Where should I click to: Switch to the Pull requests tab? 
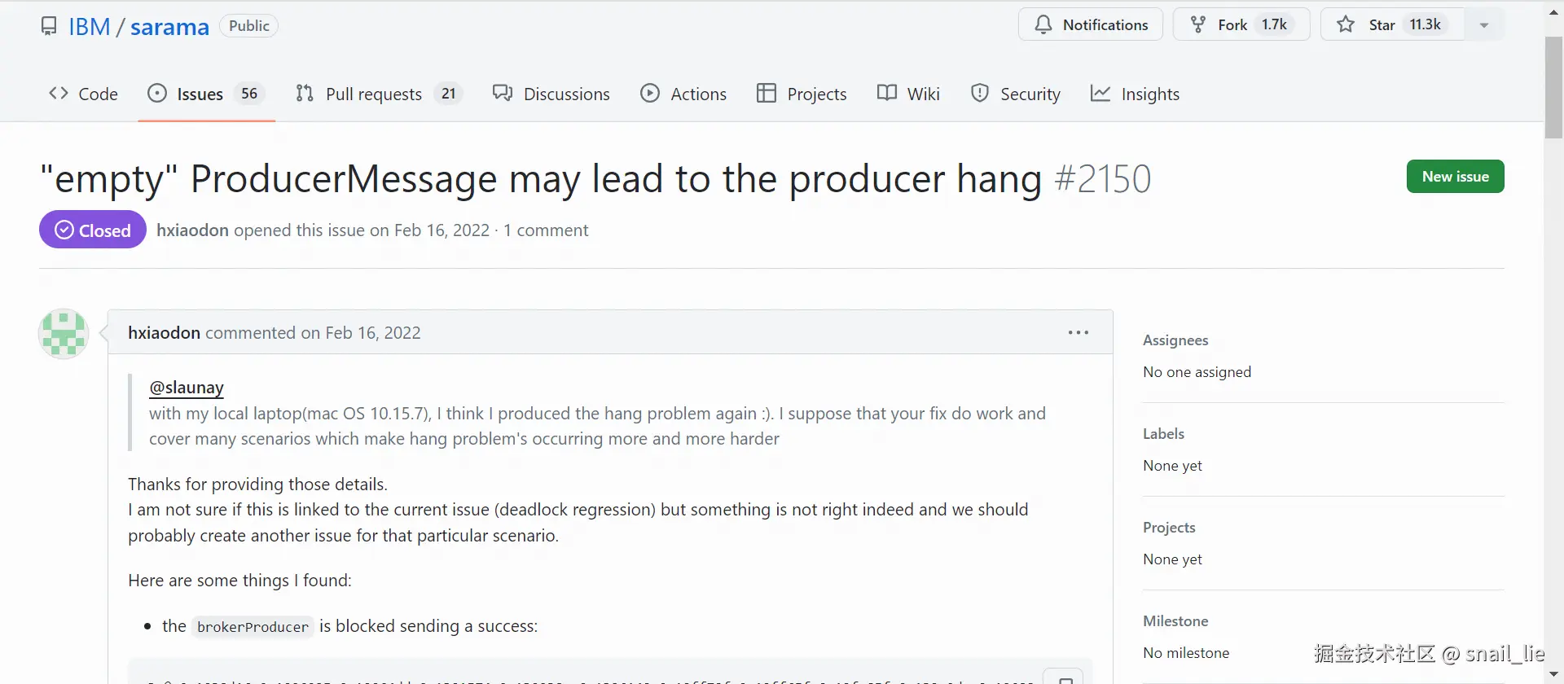tap(373, 93)
